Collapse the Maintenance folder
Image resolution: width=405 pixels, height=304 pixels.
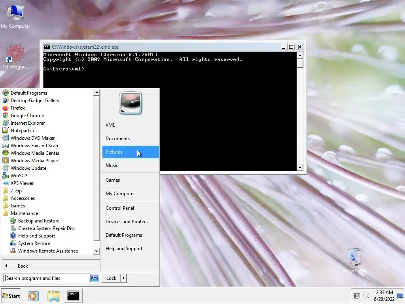20,213
